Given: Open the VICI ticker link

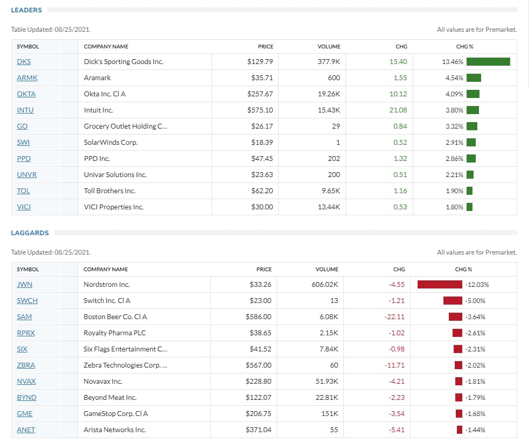Looking at the screenshot, I should (x=24, y=207).
